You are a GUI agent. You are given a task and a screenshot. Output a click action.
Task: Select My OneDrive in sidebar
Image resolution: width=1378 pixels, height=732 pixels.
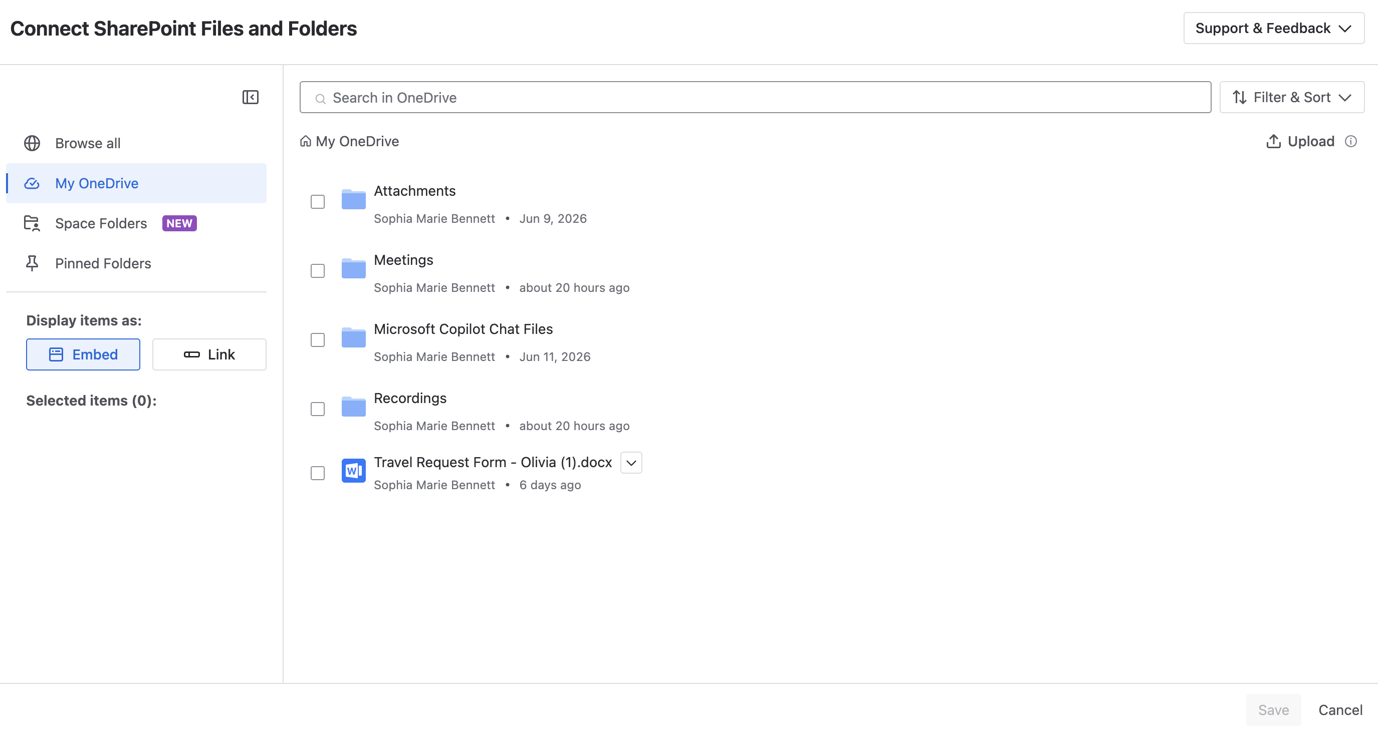[136, 183]
